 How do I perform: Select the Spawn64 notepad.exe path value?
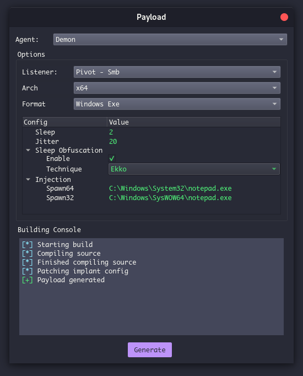pyautogui.click(x=170, y=189)
